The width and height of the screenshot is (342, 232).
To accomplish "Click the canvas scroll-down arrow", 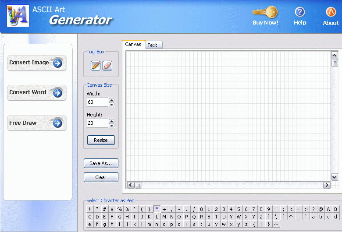I will 335,177.
